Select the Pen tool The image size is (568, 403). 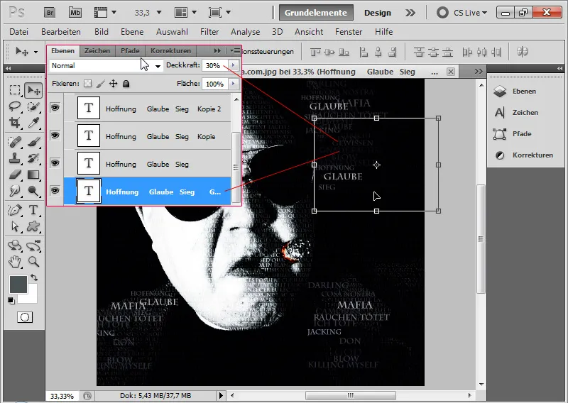[14, 209]
